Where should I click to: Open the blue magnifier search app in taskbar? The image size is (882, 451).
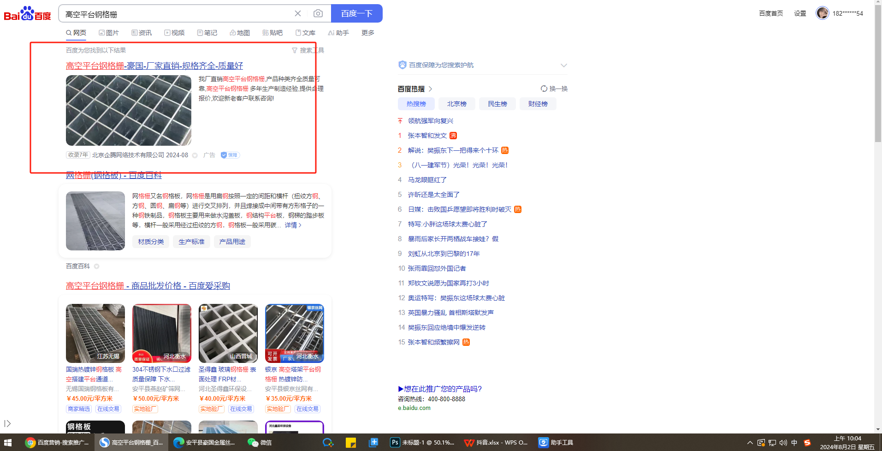[x=328, y=443]
